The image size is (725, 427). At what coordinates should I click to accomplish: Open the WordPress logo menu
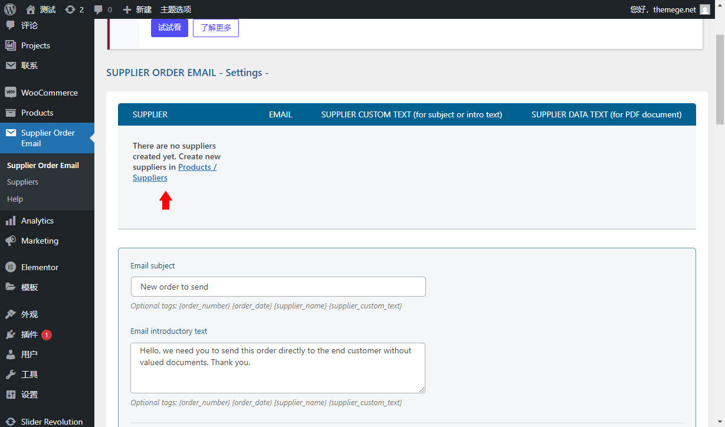9,9
